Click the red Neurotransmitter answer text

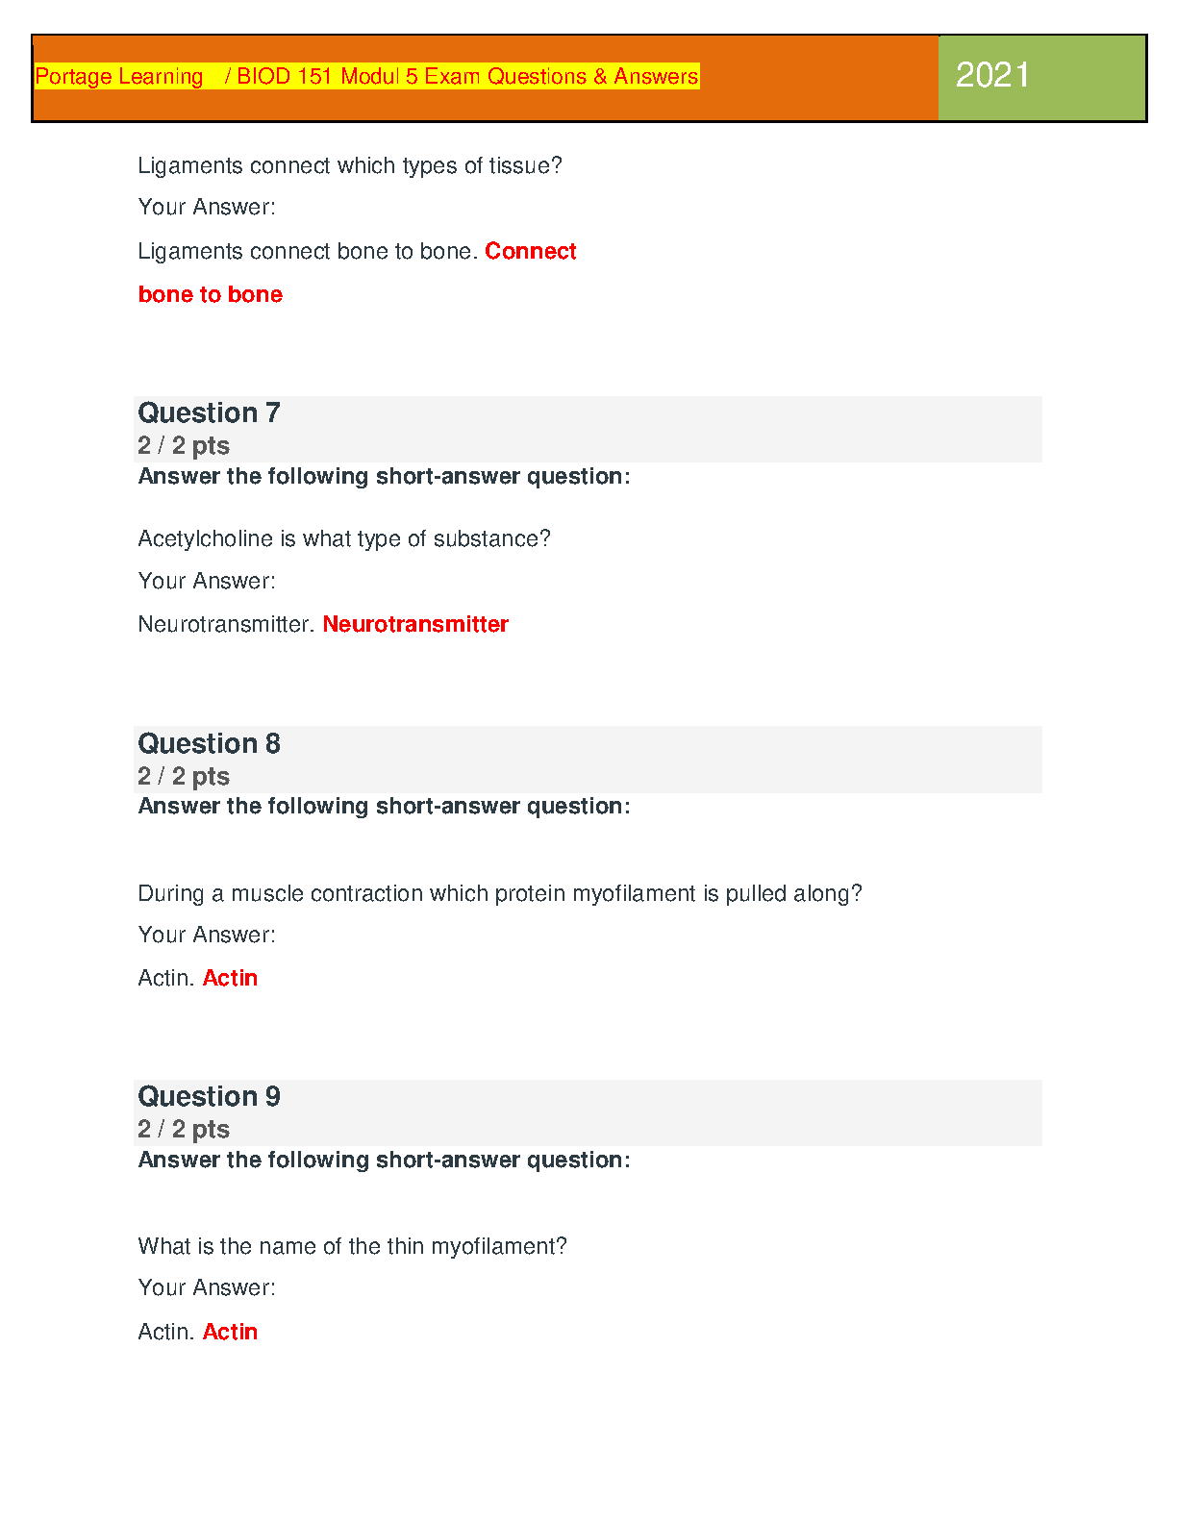coord(415,624)
